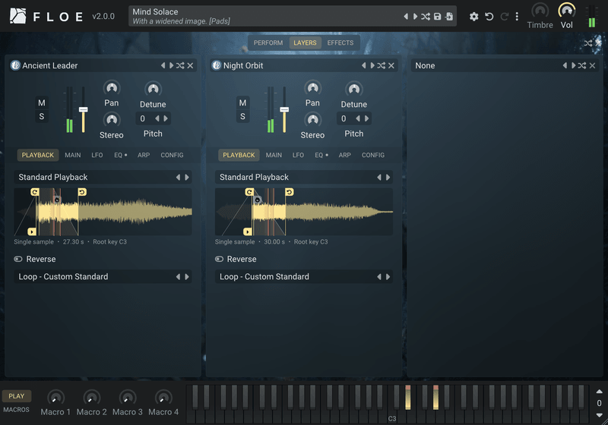Load next preset with top bar right arrow
Screen dimensions: 608x425
[x=415, y=16]
